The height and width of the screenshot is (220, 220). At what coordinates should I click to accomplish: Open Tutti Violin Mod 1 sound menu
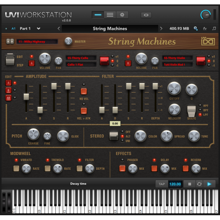tap(177, 65)
